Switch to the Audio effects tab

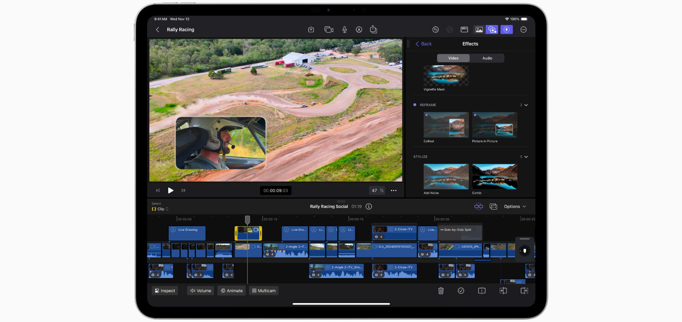coord(487,58)
